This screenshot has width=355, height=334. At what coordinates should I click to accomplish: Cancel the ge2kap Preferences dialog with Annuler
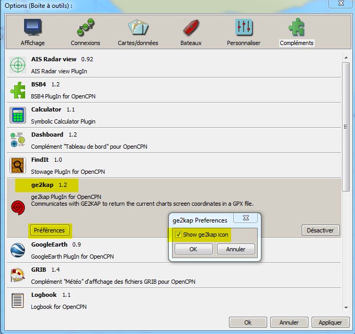(x=236, y=249)
